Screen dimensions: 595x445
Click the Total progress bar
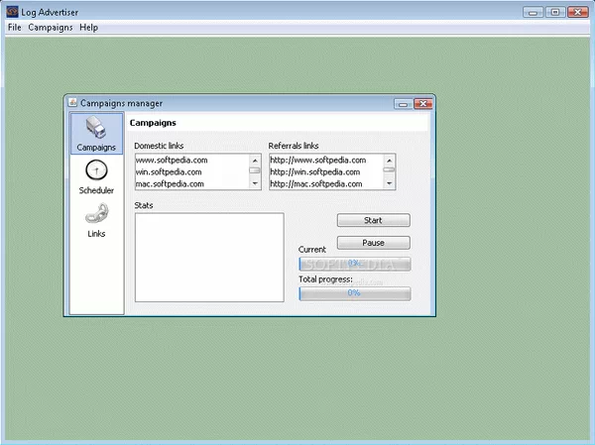[x=355, y=293]
